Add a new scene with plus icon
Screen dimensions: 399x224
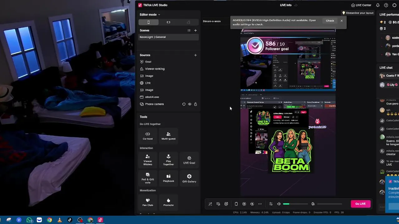[195, 30]
